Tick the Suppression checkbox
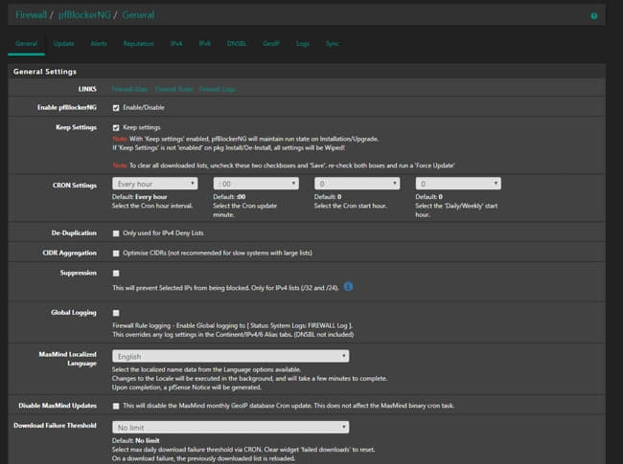 click(x=116, y=274)
